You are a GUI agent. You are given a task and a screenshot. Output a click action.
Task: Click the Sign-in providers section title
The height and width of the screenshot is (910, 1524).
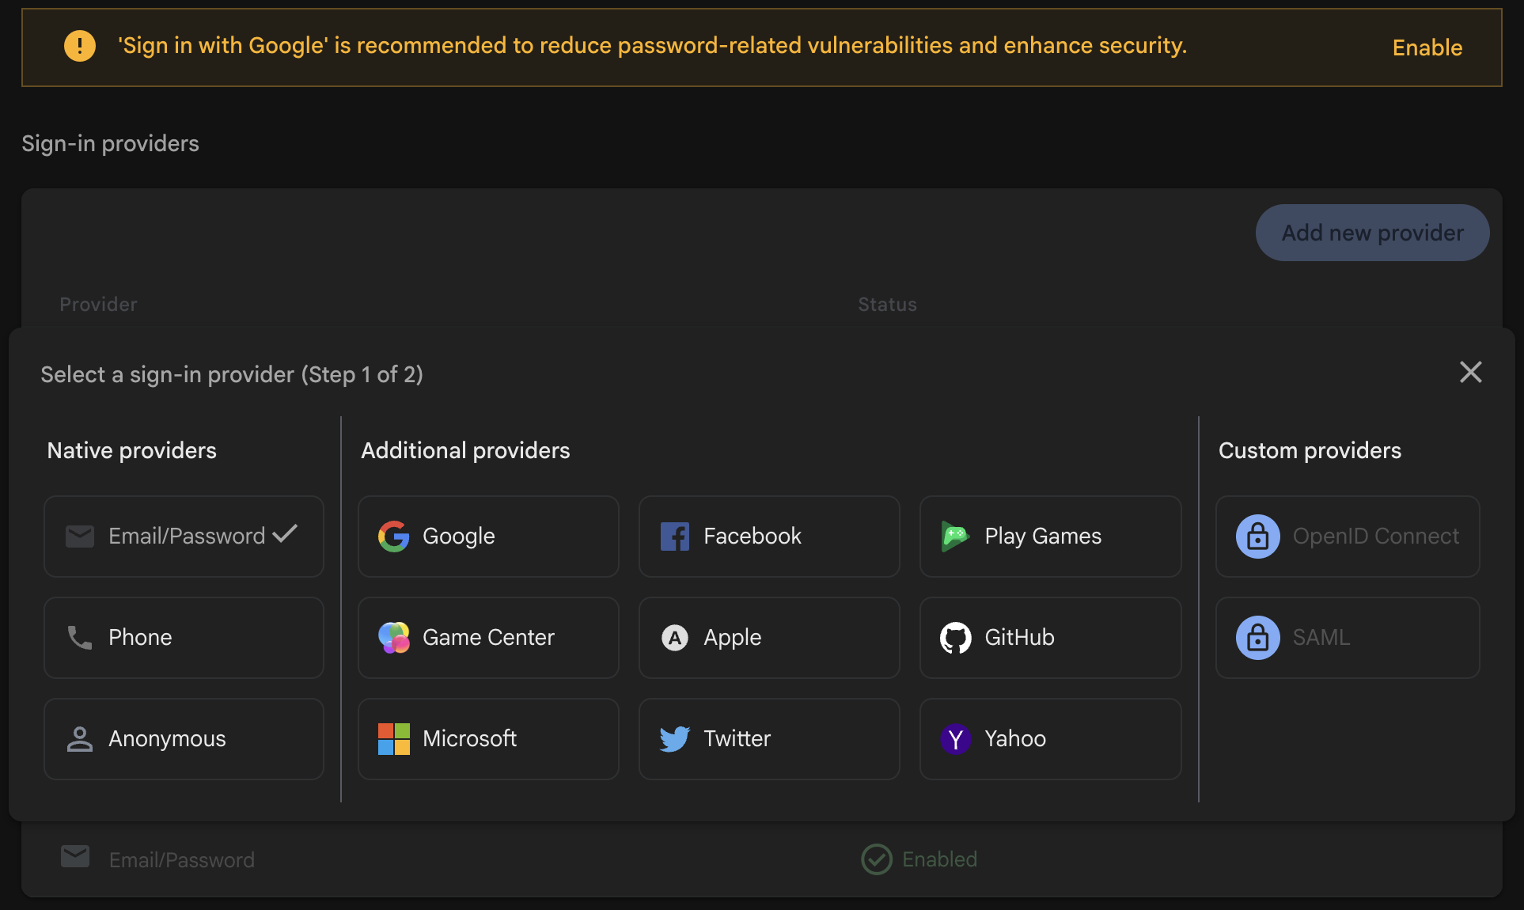coord(110,144)
